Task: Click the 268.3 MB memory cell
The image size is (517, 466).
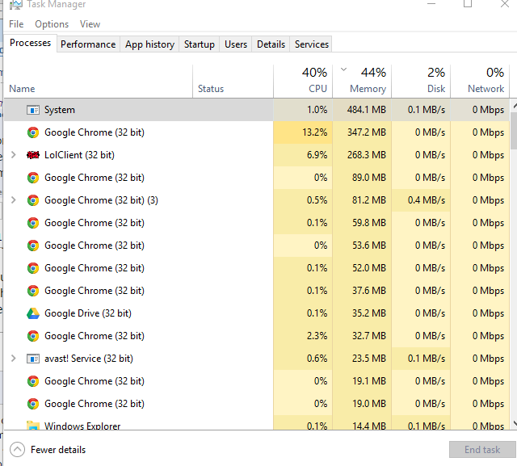Action: 362,155
